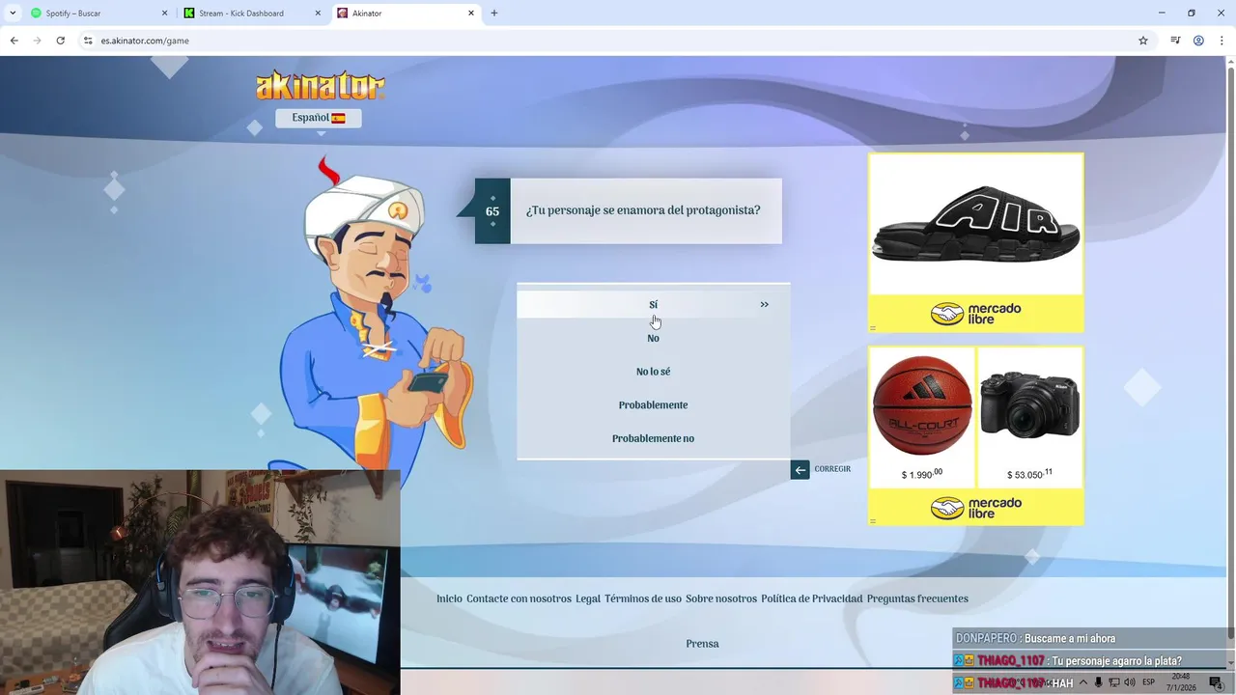Open the Adidas All-Court basketball ad
The height and width of the screenshot is (695, 1236).
click(921, 417)
